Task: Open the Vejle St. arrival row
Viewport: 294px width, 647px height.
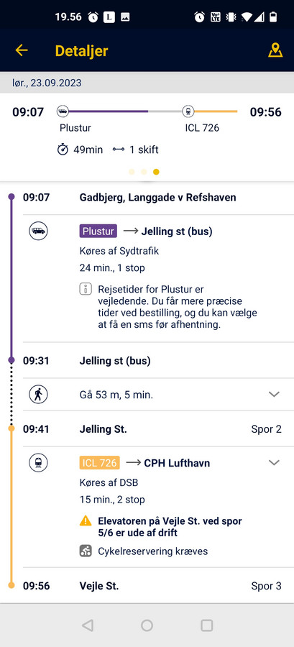Action: click(x=152, y=586)
